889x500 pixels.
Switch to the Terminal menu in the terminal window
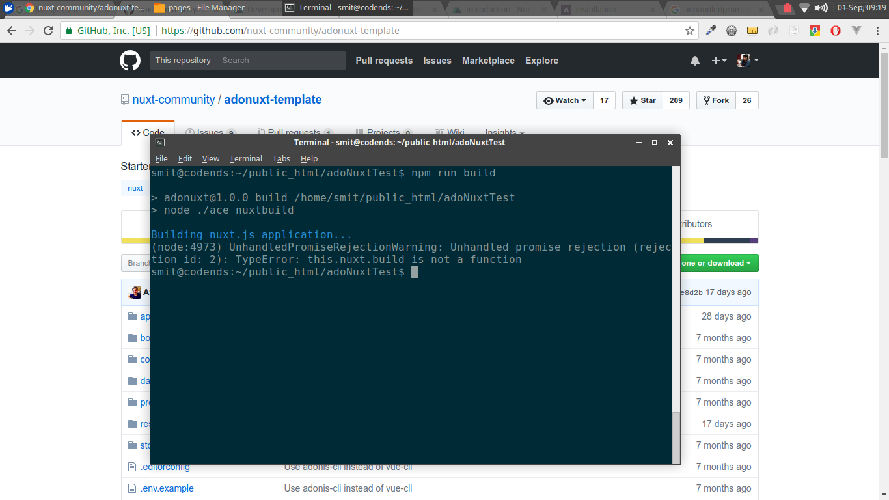point(245,158)
